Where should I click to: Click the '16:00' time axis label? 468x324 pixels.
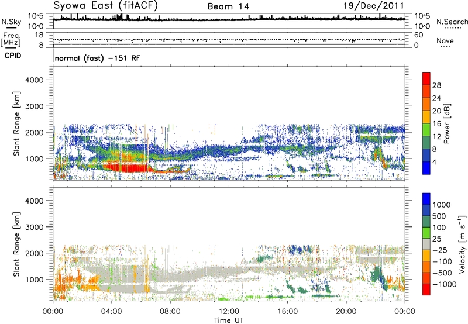tap(287, 312)
